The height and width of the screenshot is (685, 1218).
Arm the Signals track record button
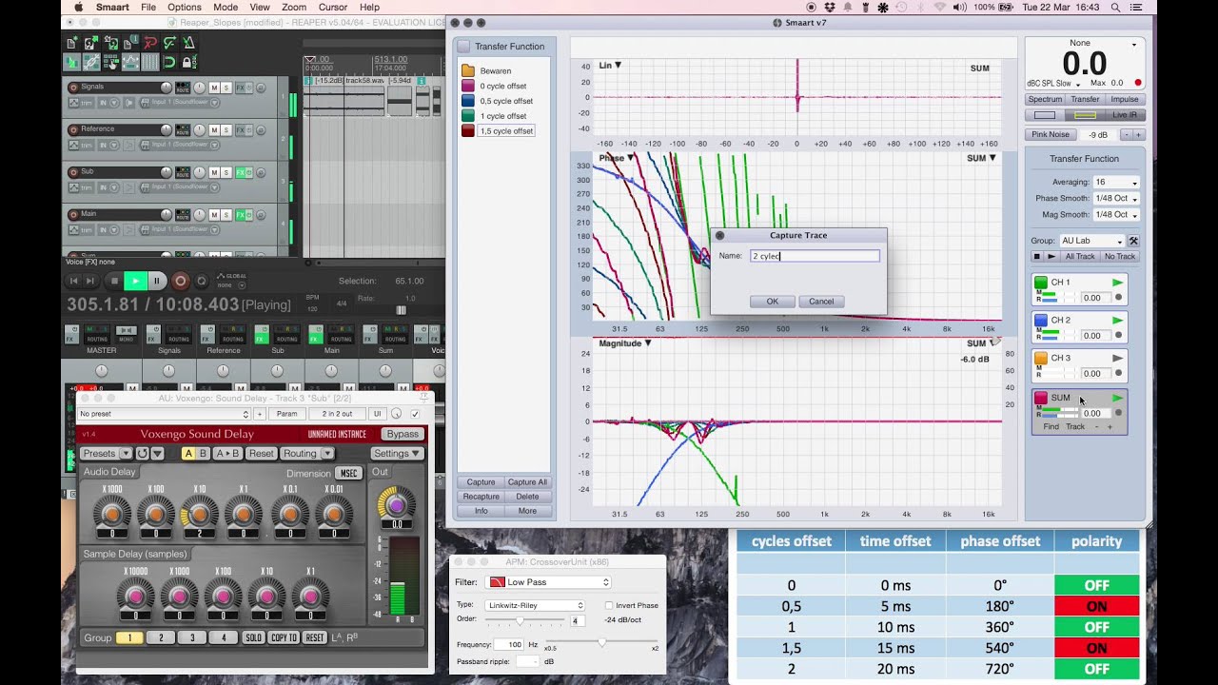click(73, 88)
